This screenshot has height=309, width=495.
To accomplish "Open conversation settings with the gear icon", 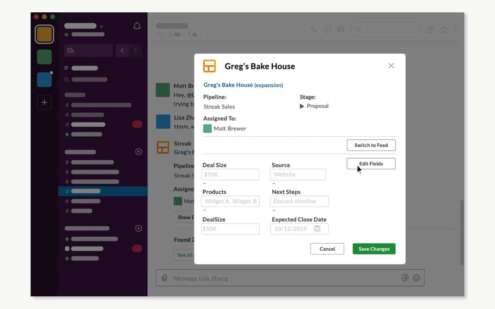I will point(341,29).
